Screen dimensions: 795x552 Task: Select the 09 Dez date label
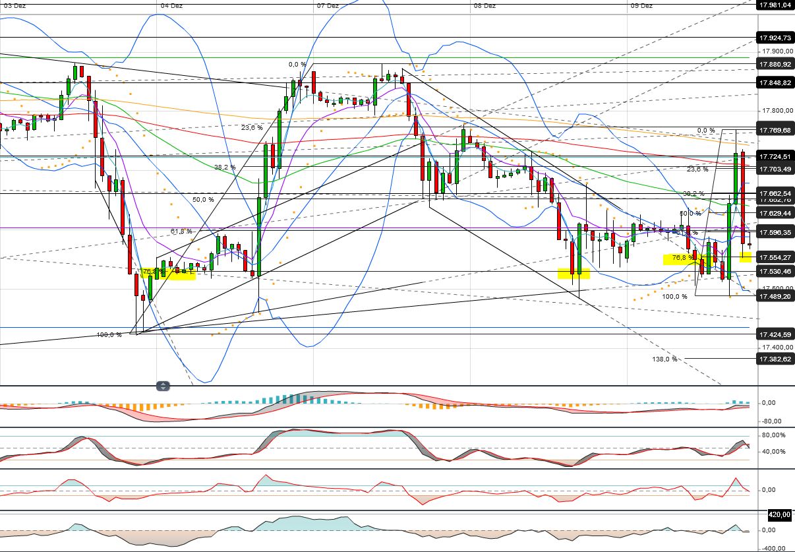click(x=641, y=5)
